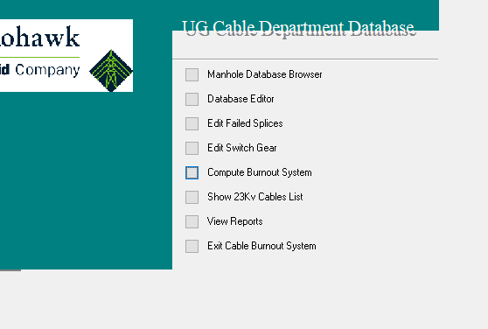Click the word Company in the logo

point(47,70)
